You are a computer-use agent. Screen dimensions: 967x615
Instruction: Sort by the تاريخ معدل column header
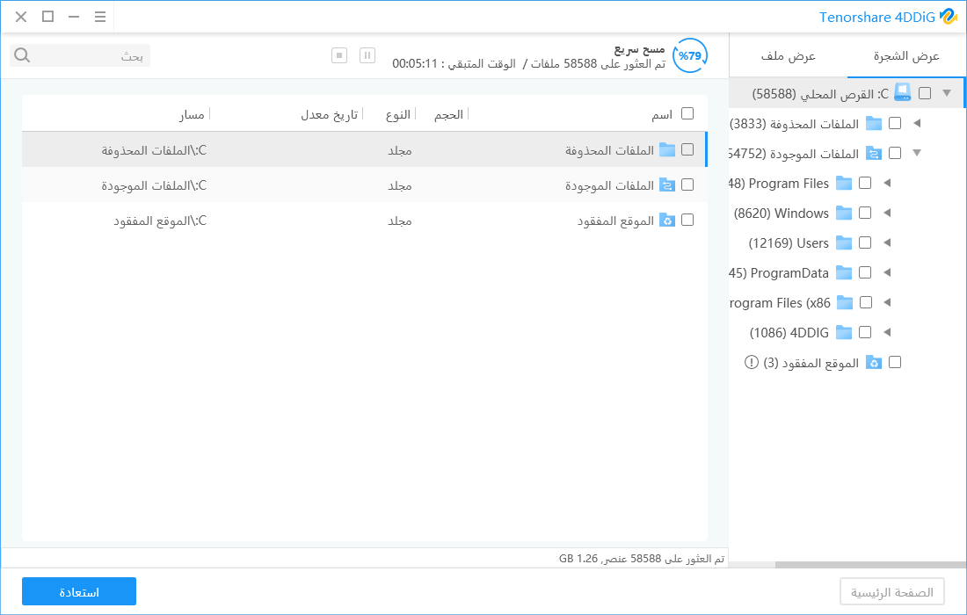pos(329,114)
